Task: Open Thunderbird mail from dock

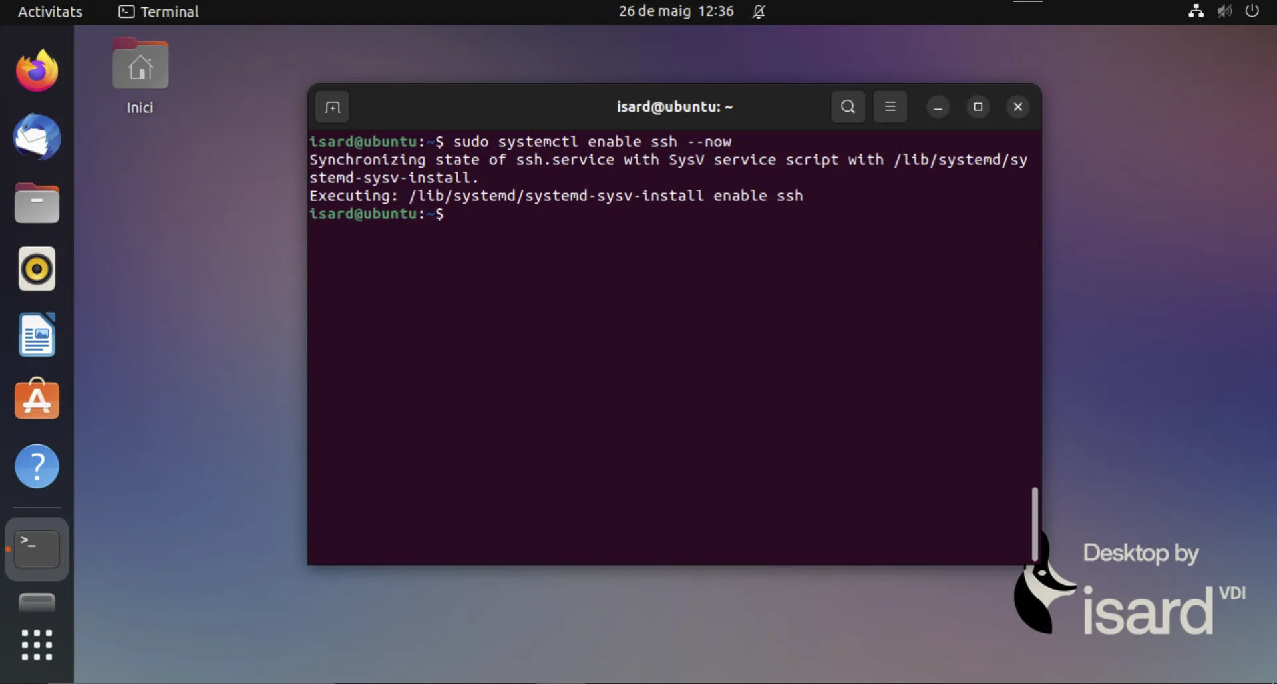Action: coord(37,137)
